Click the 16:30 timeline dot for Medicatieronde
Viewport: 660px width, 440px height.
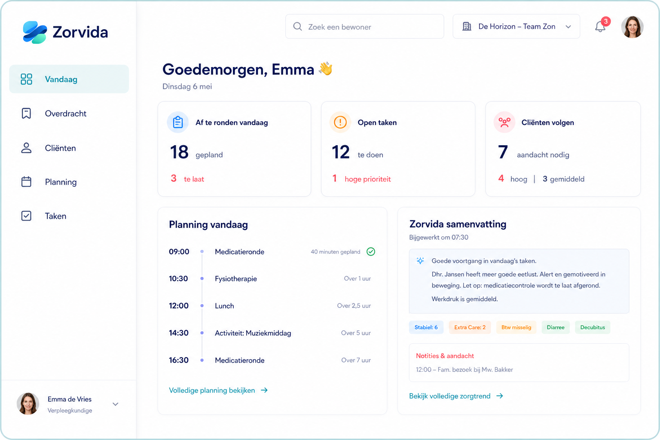click(202, 360)
